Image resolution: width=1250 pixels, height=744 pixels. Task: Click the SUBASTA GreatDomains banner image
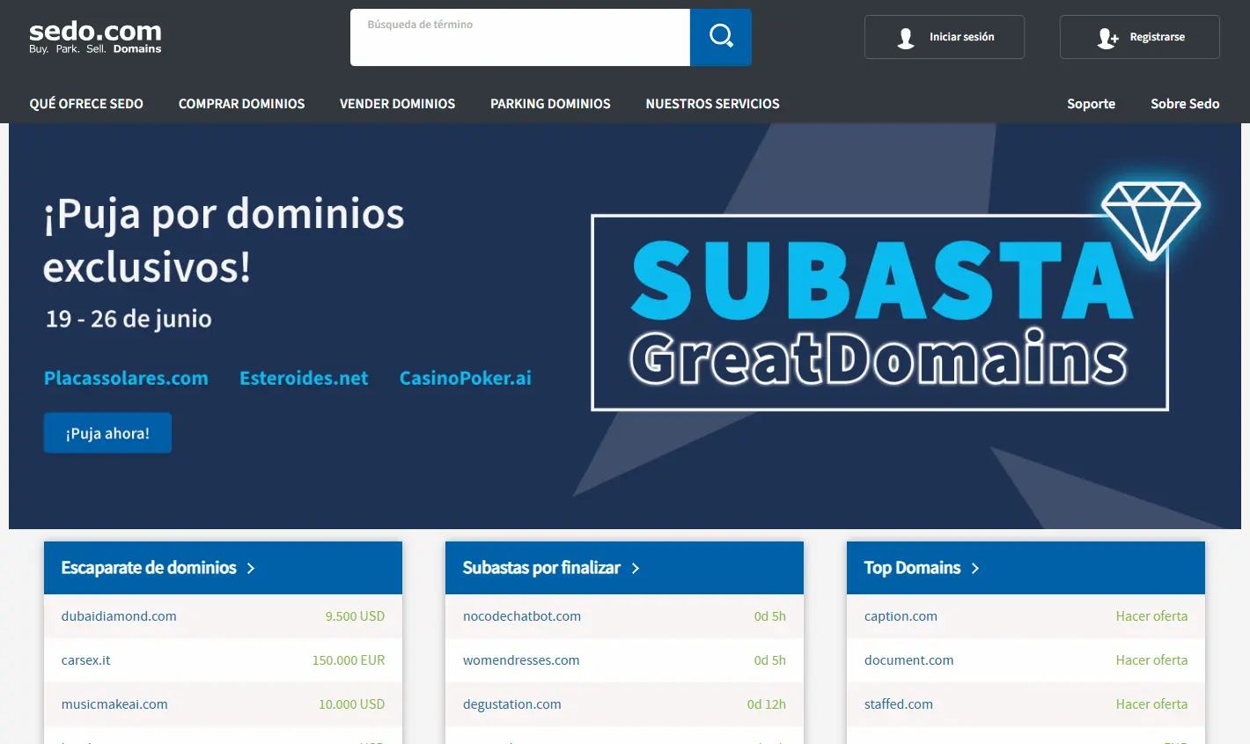point(880,313)
